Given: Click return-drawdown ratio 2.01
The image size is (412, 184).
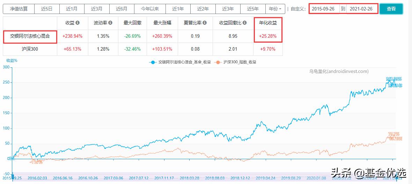Looking at the screenshot, I should pos(233,49).
